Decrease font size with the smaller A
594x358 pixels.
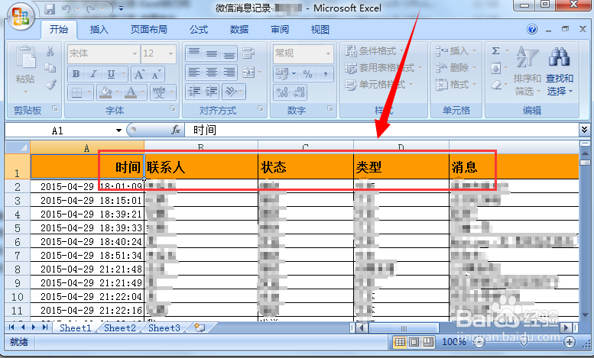coord(156,74)
